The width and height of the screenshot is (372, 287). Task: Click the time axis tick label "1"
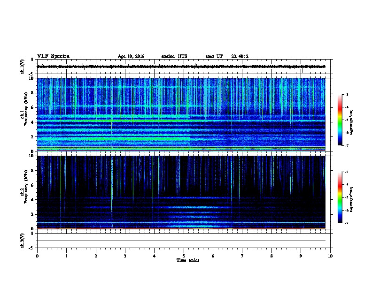[x=66, y=256]
